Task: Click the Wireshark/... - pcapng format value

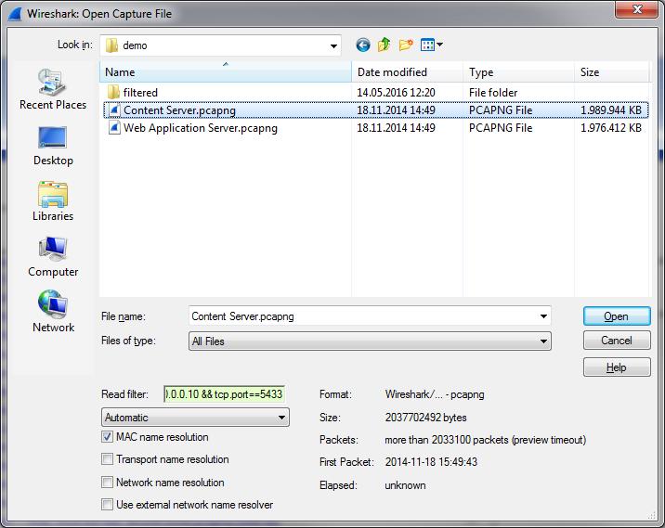Action: click(435, 394)
